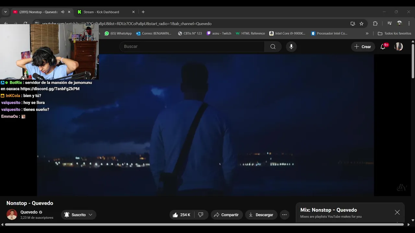Open a new browser tab
This screenshot has height=233, width=415.
143,12
